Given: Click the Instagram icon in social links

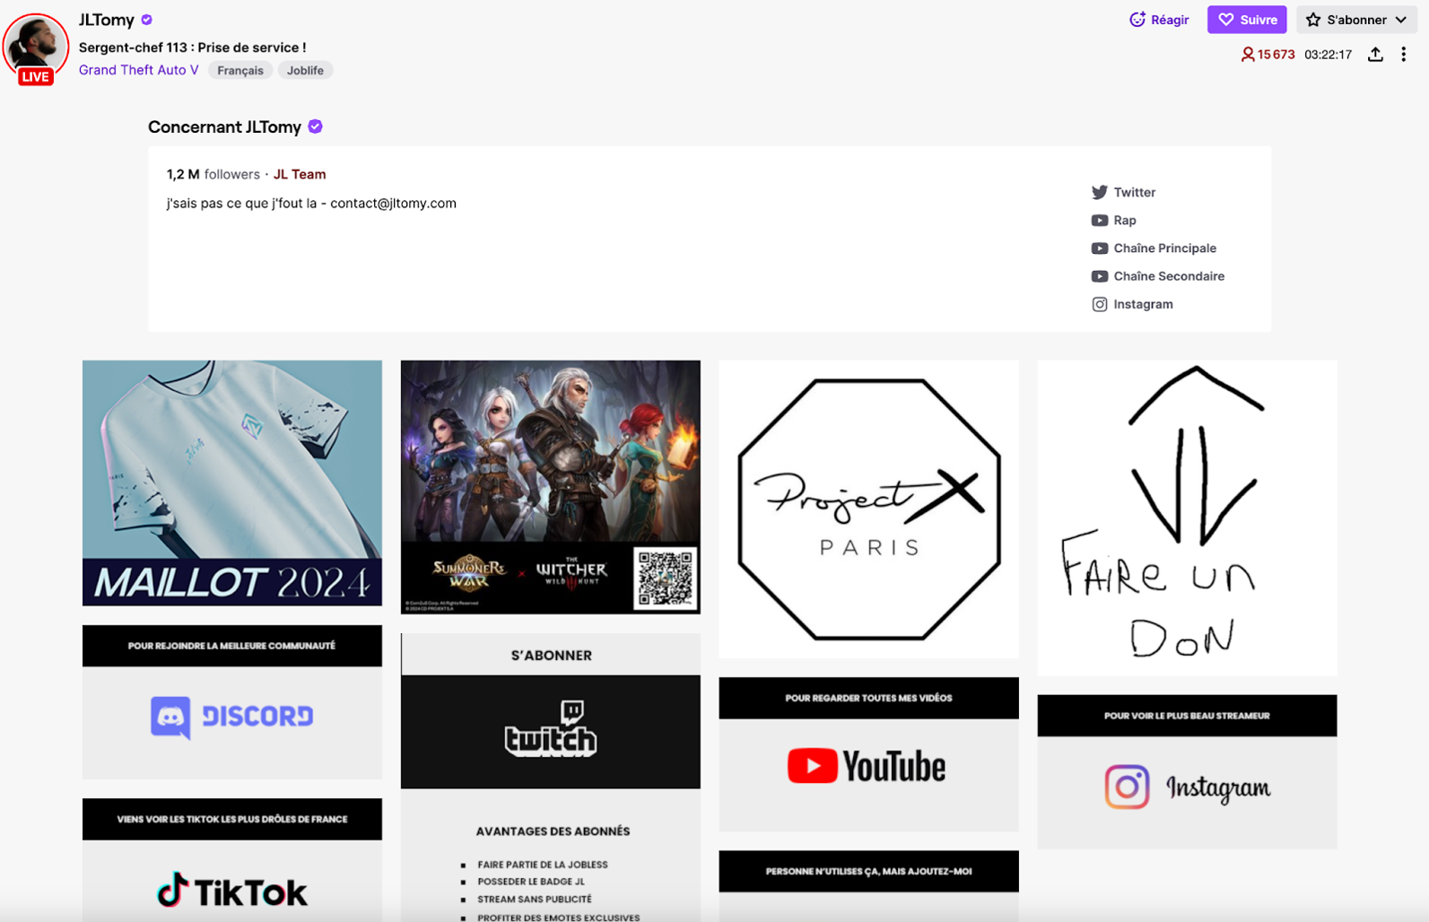Looking at the screenshot, I should pos(1099,304).
